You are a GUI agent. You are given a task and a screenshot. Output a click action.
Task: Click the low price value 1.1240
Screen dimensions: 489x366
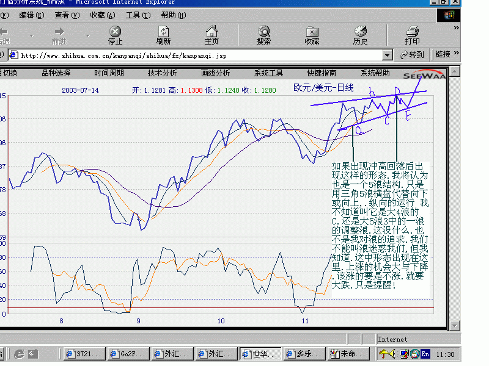click(x=228, y=90)
